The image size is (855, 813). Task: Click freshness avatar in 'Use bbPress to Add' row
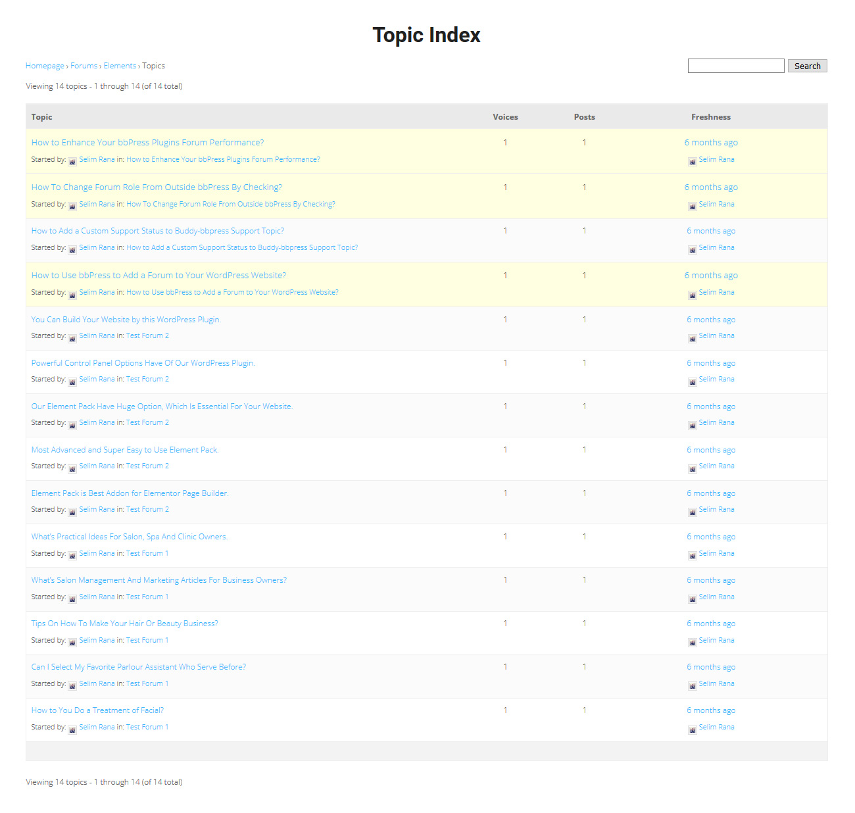tap(692, 294)
